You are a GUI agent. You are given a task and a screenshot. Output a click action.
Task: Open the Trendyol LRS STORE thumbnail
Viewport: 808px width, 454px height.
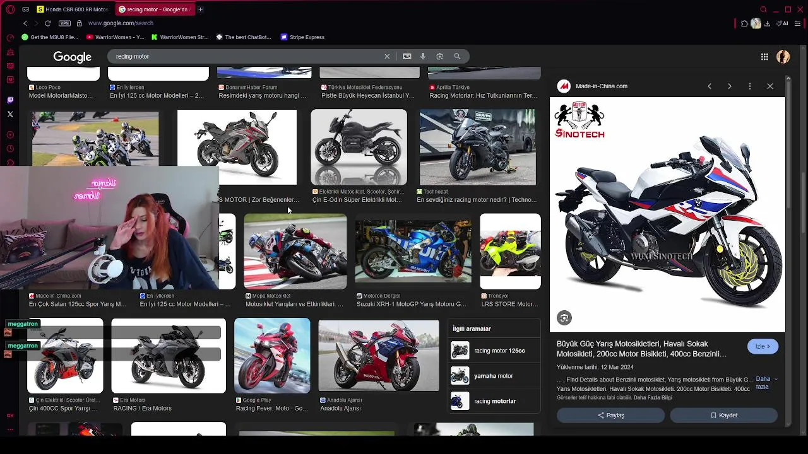[510, 252]
